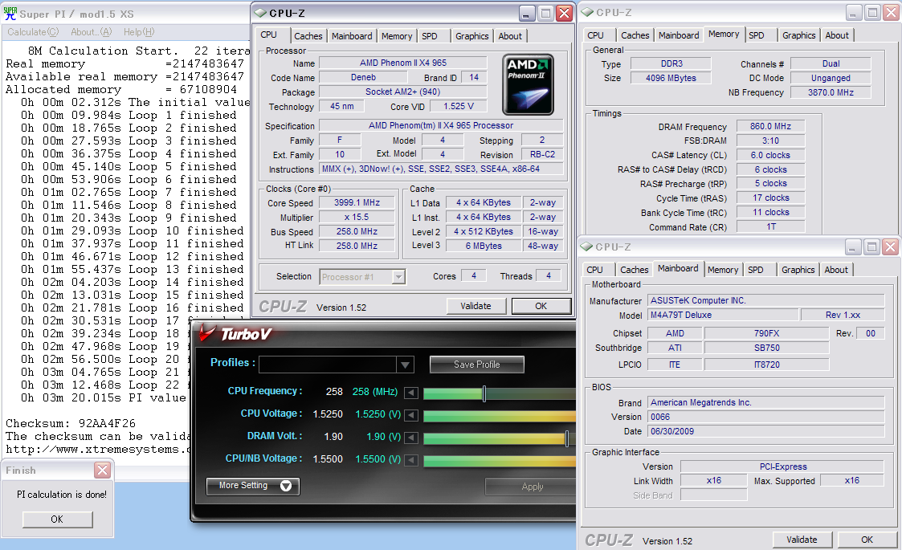Open Graphics tab in the processor CPU-Z window
The image size is (902, 550).
(472, 36)
